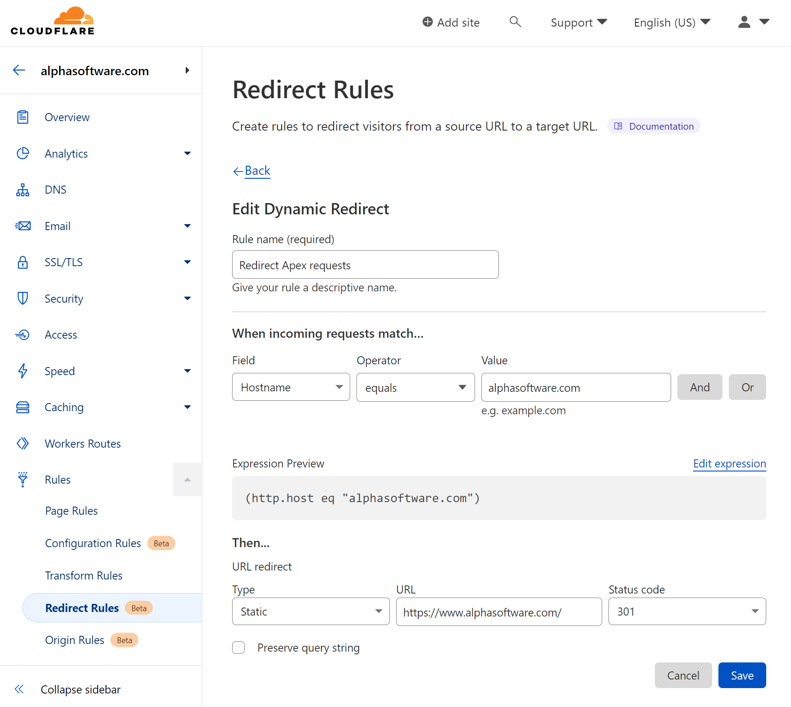The image size is (791, 707).
Task: Click the Or button
Action: [x=747, y=387]
